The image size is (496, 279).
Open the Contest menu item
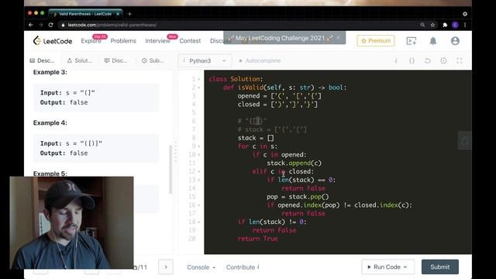[190, 41]
